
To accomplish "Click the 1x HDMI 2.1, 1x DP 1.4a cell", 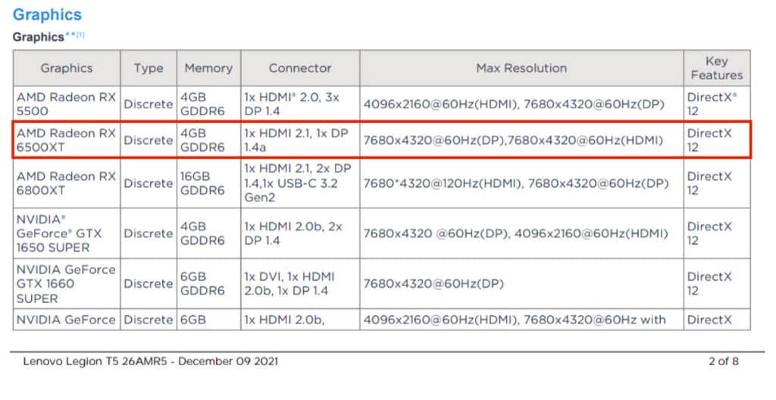I will (300, 140).
